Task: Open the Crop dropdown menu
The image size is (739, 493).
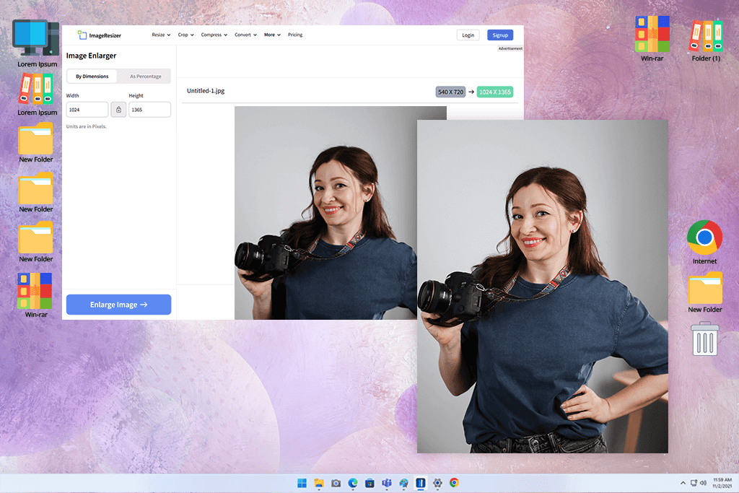Action: pos(185,35)
